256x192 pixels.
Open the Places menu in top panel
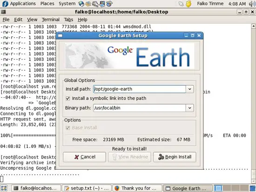pos(47,4)
